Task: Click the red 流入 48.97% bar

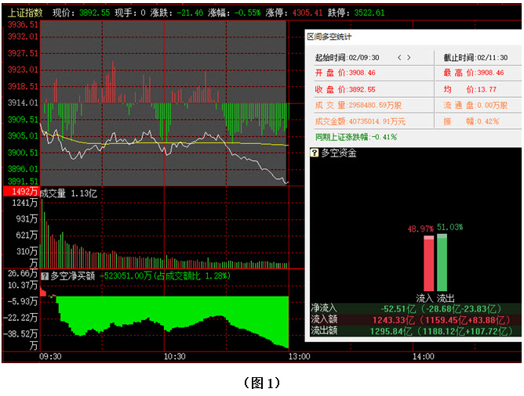Action: [x=428, y=262]
